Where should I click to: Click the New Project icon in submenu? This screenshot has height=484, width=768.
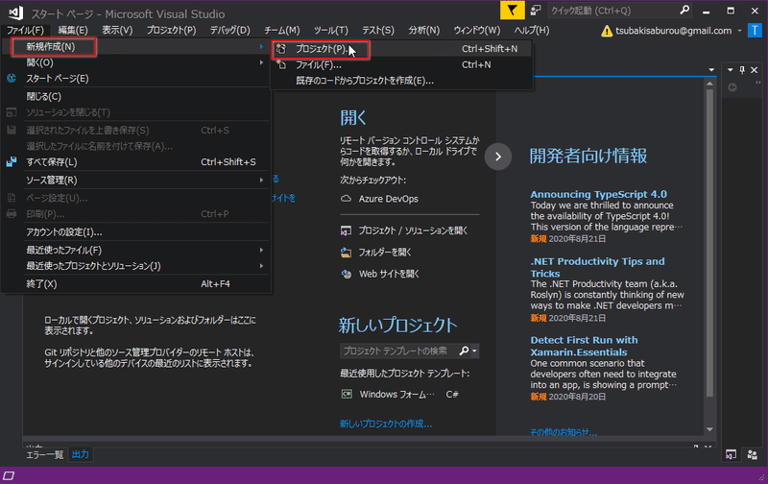point(281,49)
